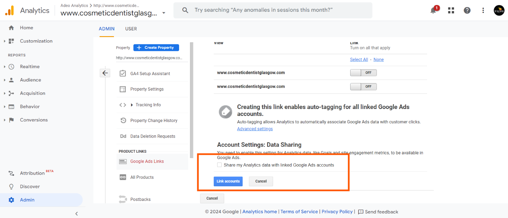
Task: Click the Google Ads Links card icon
Action: tap(123, 162)
